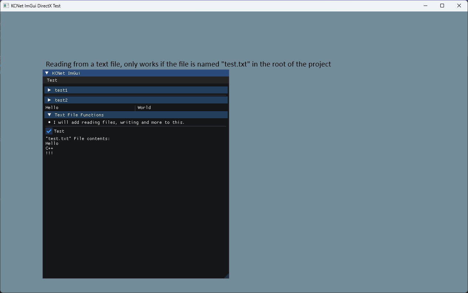Open the Test menu in menu bar
468x293 pixels.
click(52, 80)
